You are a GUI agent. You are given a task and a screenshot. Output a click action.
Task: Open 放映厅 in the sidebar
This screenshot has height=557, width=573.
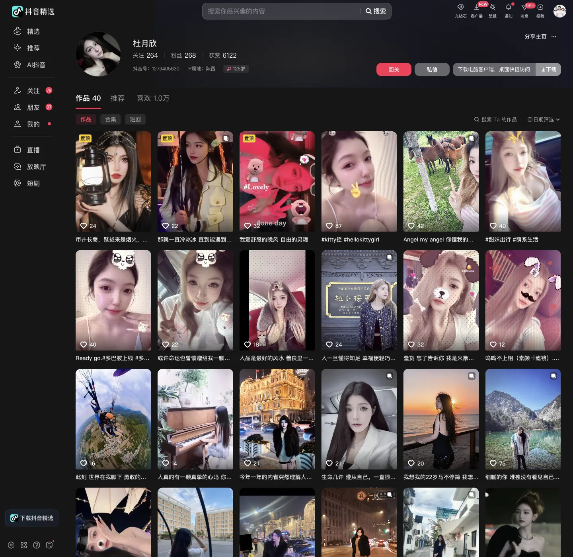pos(30,167)
